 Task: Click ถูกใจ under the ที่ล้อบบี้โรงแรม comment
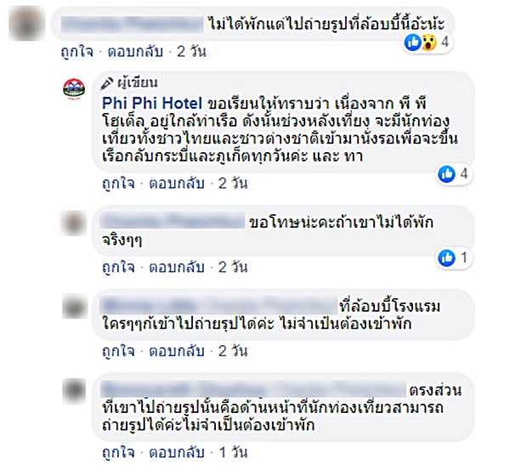(118, 351)
